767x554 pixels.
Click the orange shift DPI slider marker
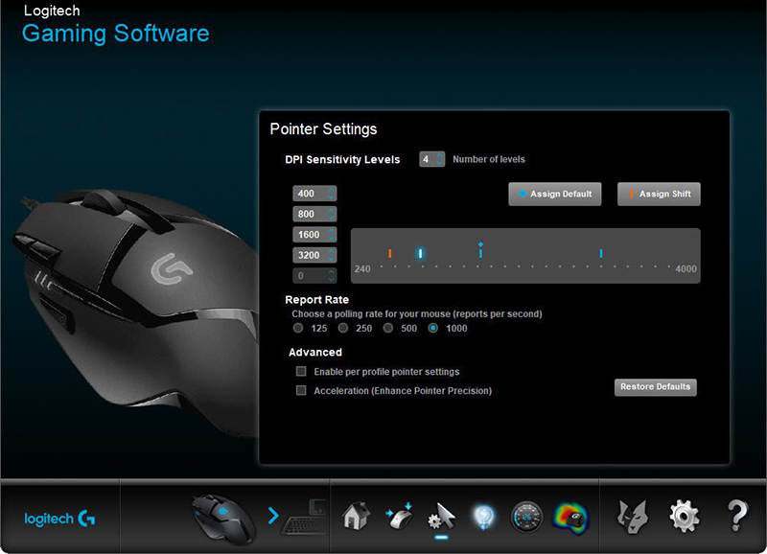[x=390, y=253]
